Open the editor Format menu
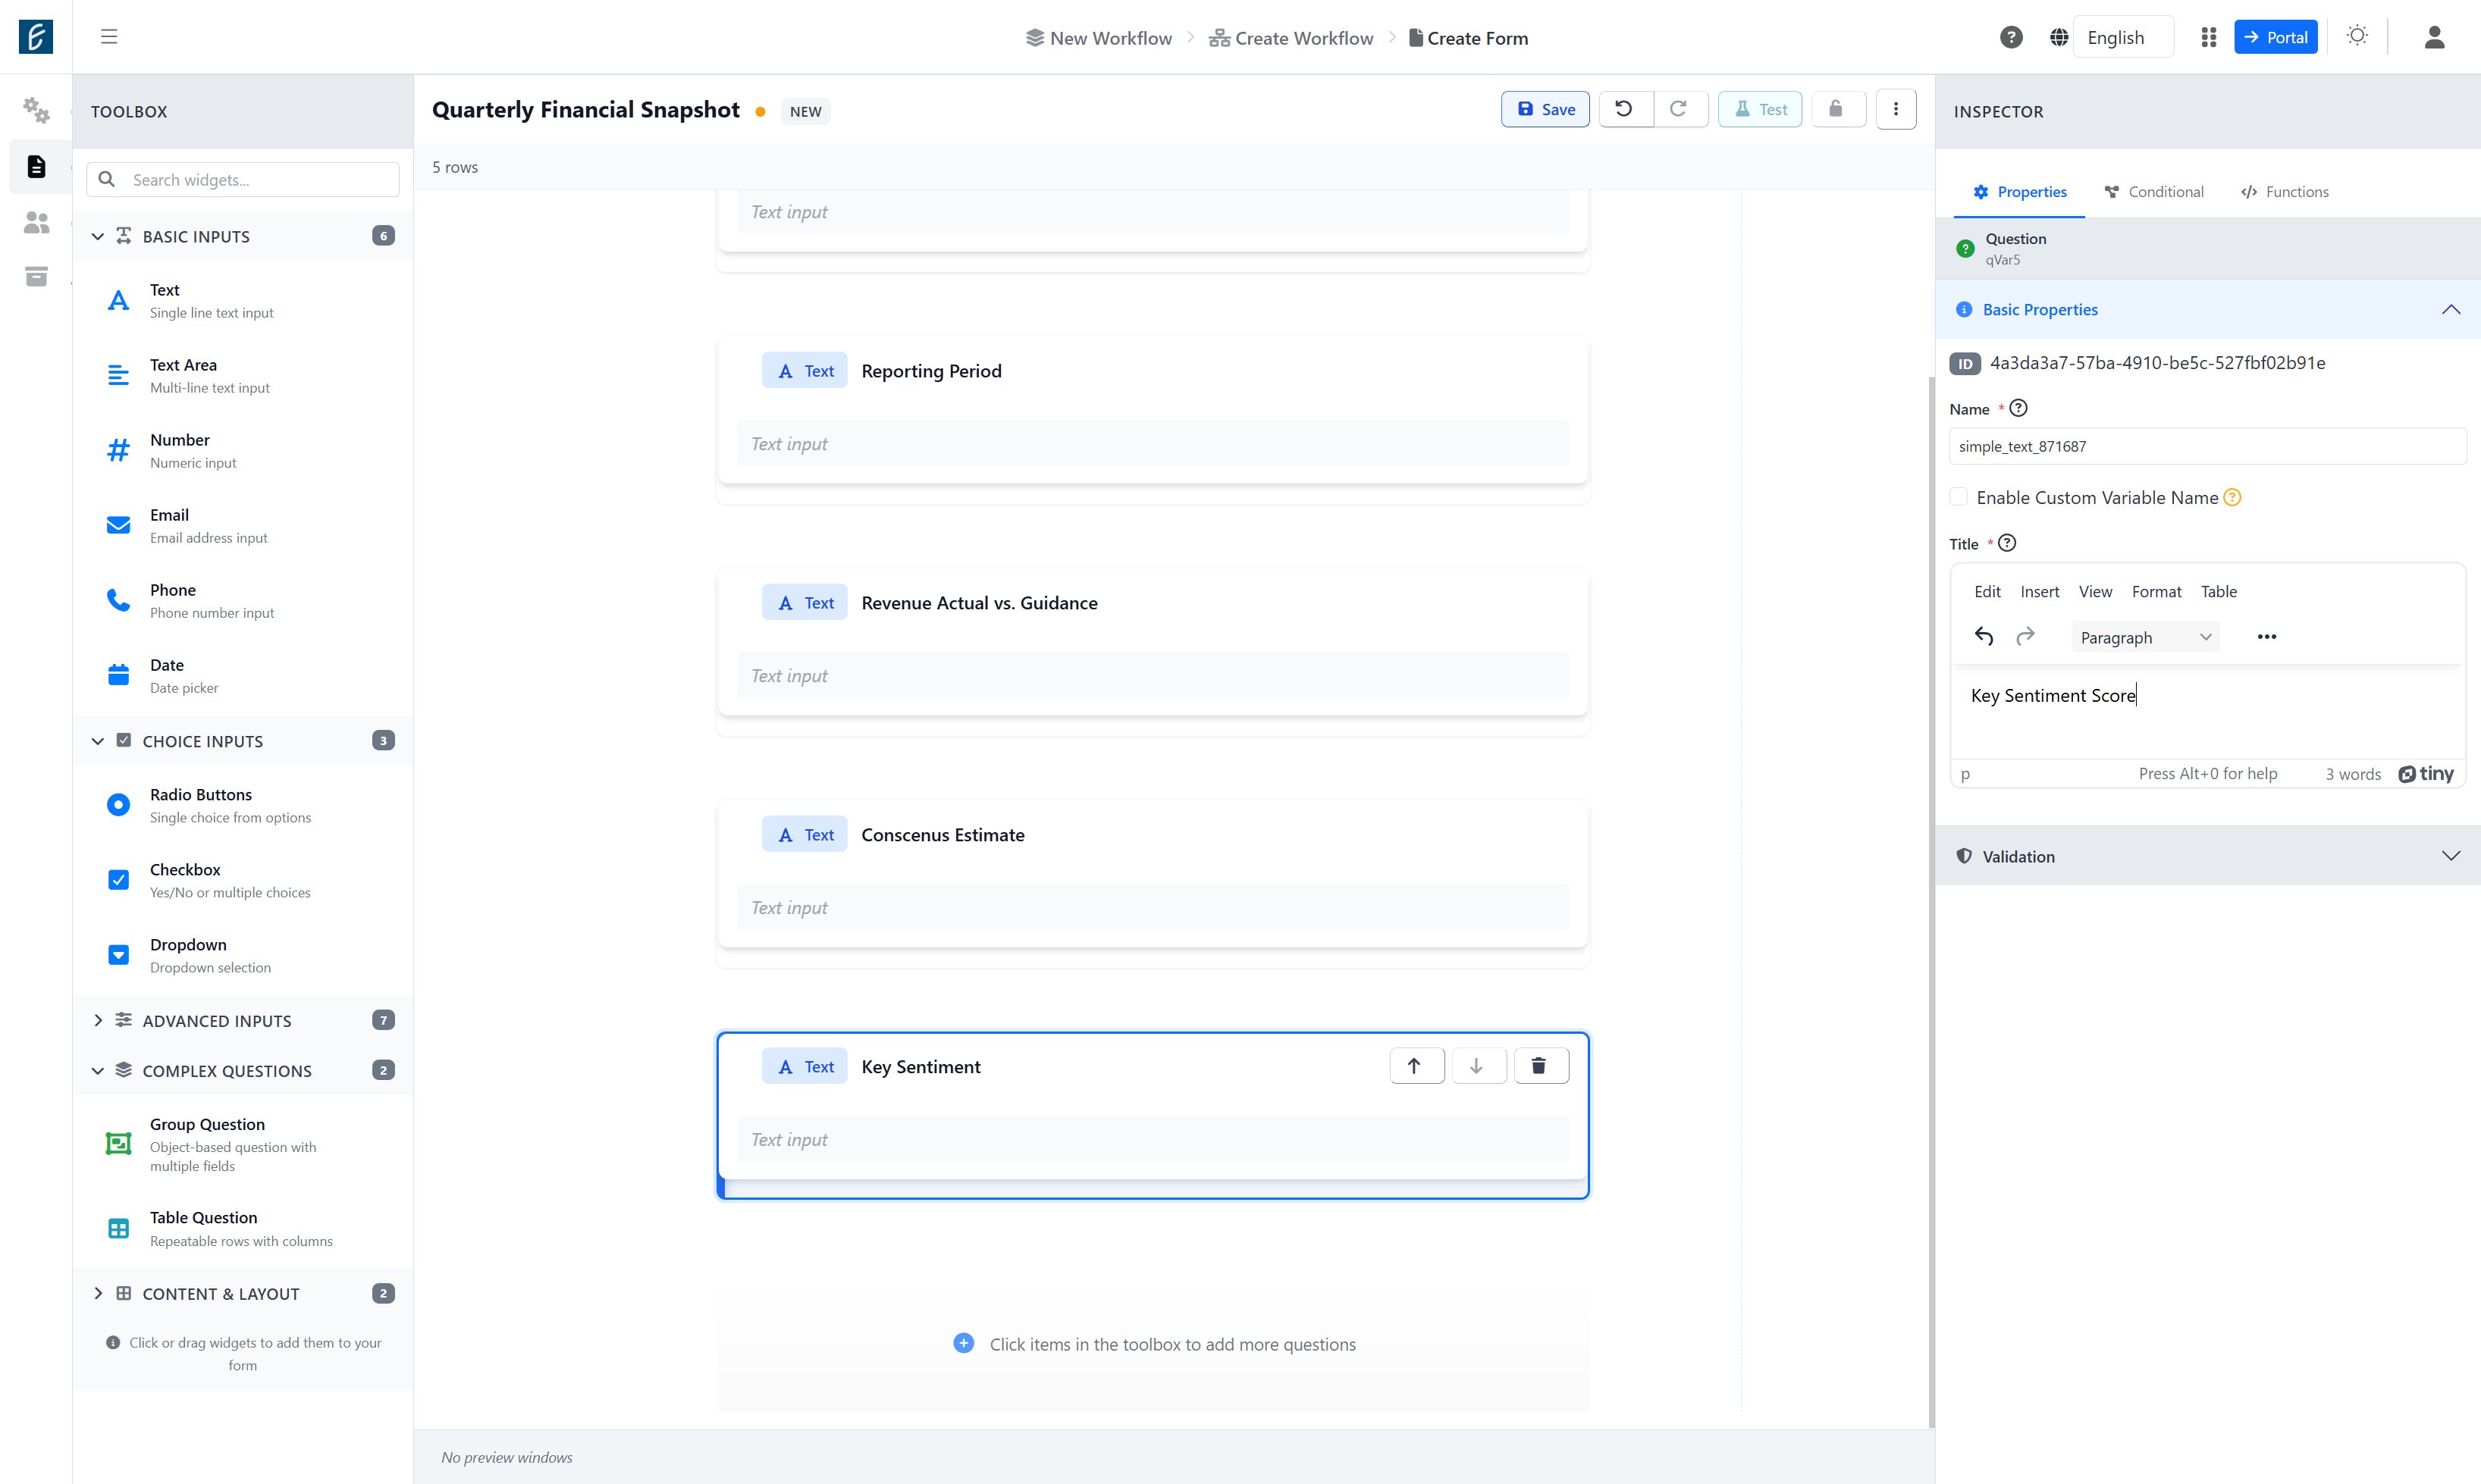Image resolution: width=2481 pixels, height=1484 pixels. [x=2156, y=591]
